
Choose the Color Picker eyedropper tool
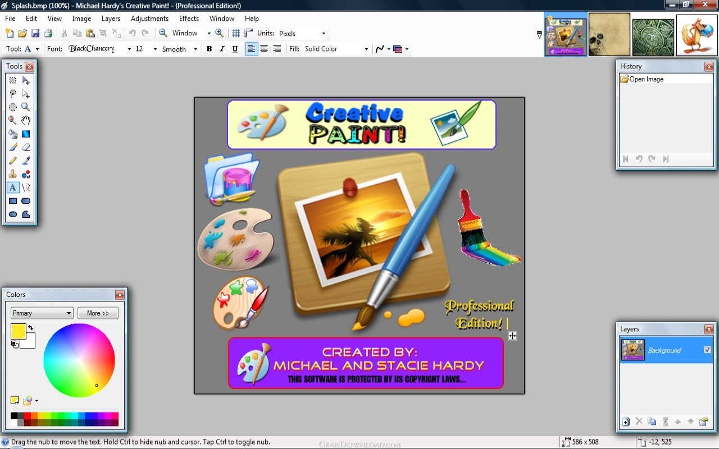[26, 161]
